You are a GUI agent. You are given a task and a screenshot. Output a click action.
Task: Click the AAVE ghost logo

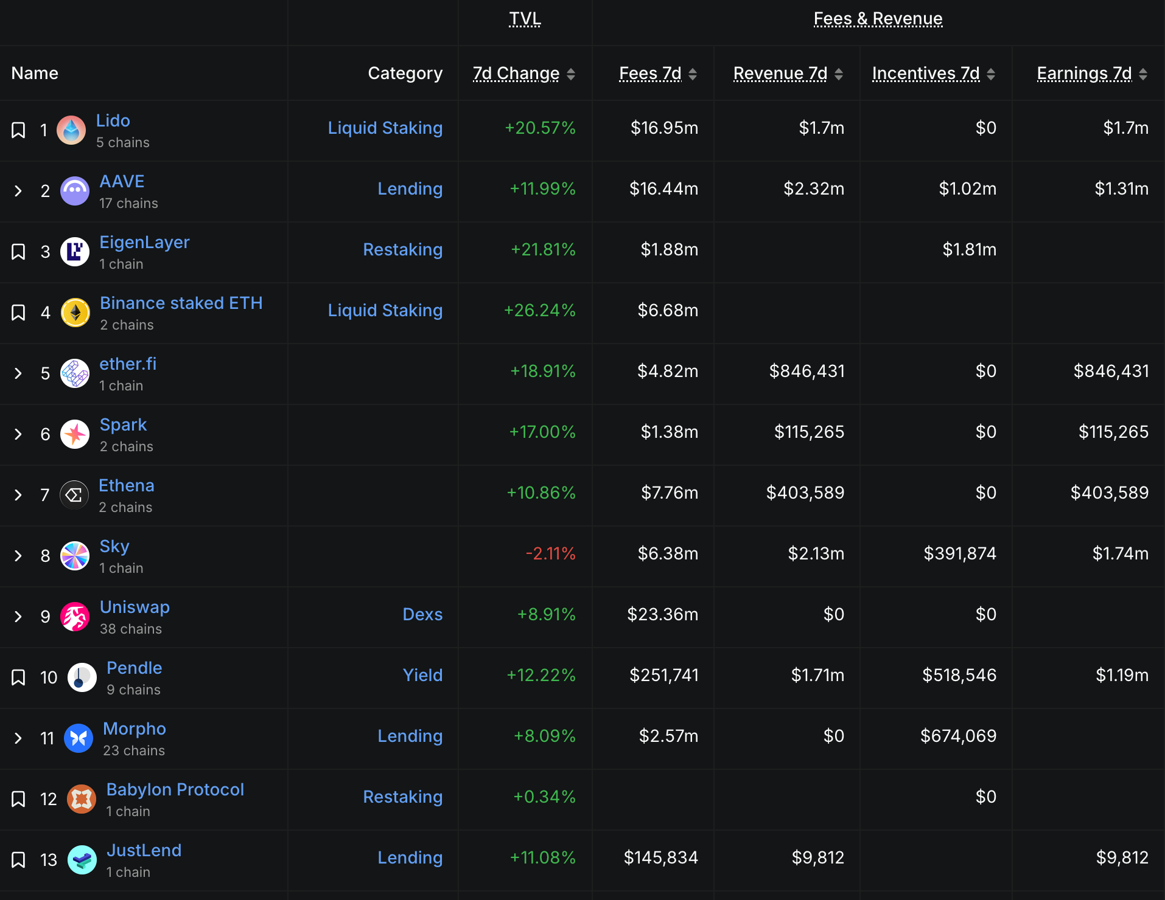pos(75,191)
